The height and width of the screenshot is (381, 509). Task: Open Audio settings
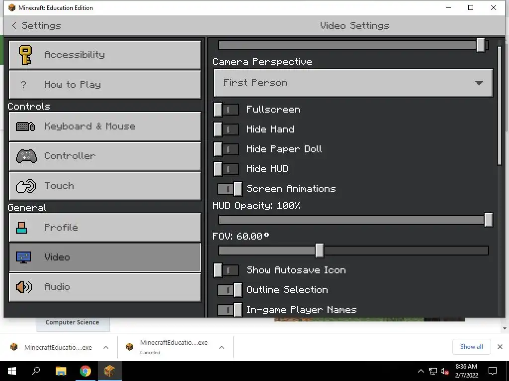point(105,287)
